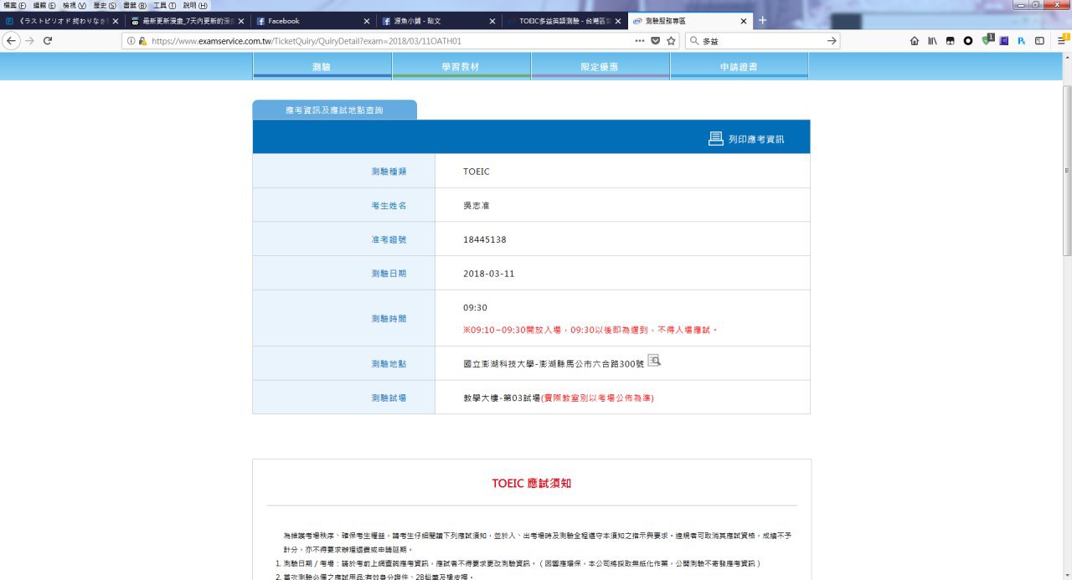
Task: Save page to Pocket
Action: (x=656, y=40)
